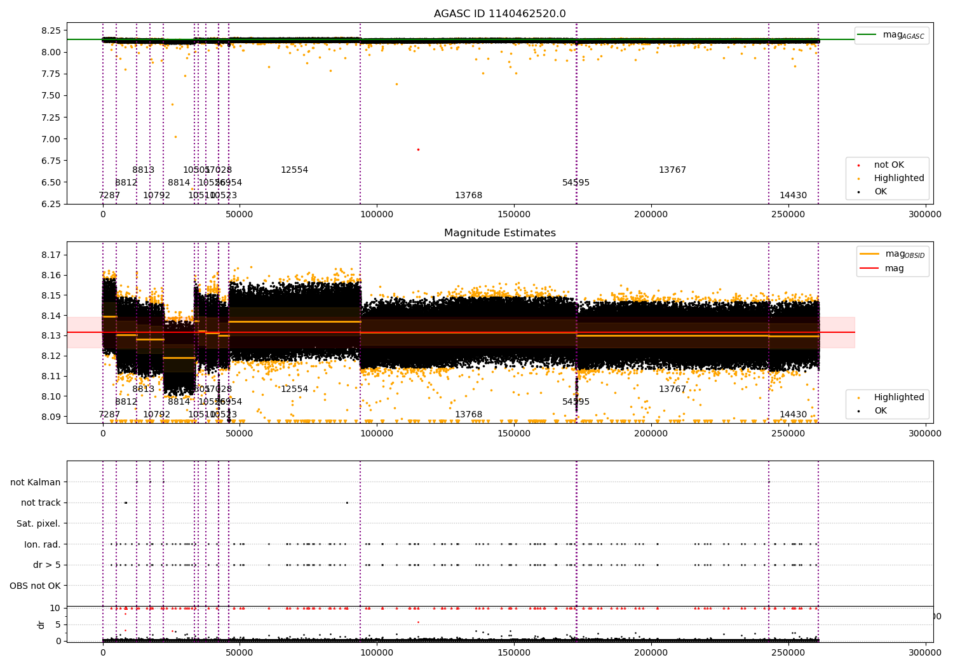Click the isolated red "not OK" point near magnitude 6.9

coord(418,149)
